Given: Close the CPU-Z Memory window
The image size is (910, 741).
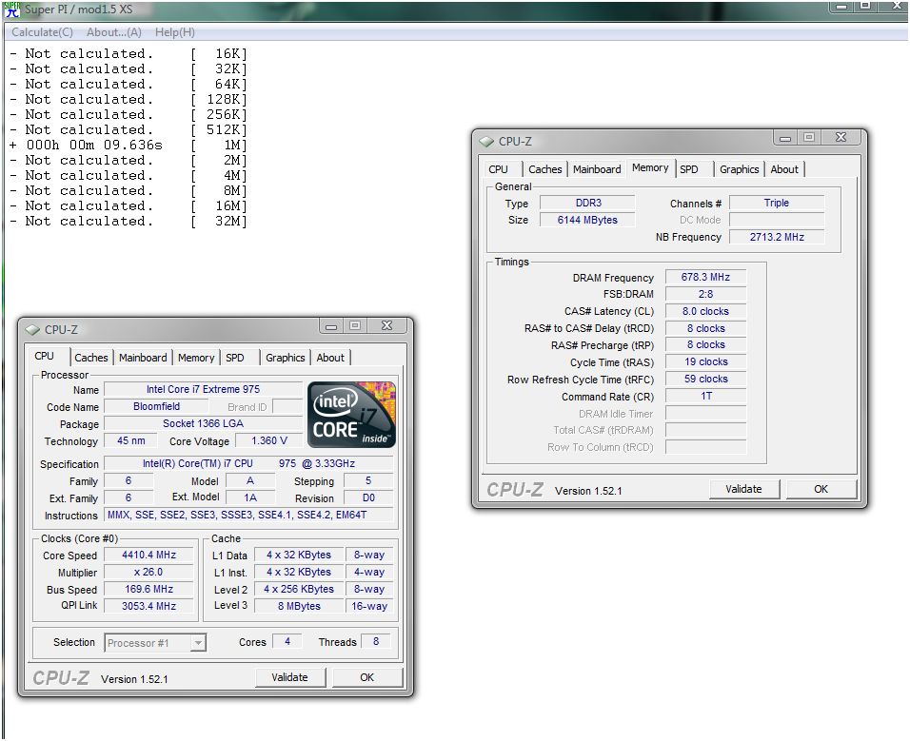Looking at the screenshot, I should (841, 138).
